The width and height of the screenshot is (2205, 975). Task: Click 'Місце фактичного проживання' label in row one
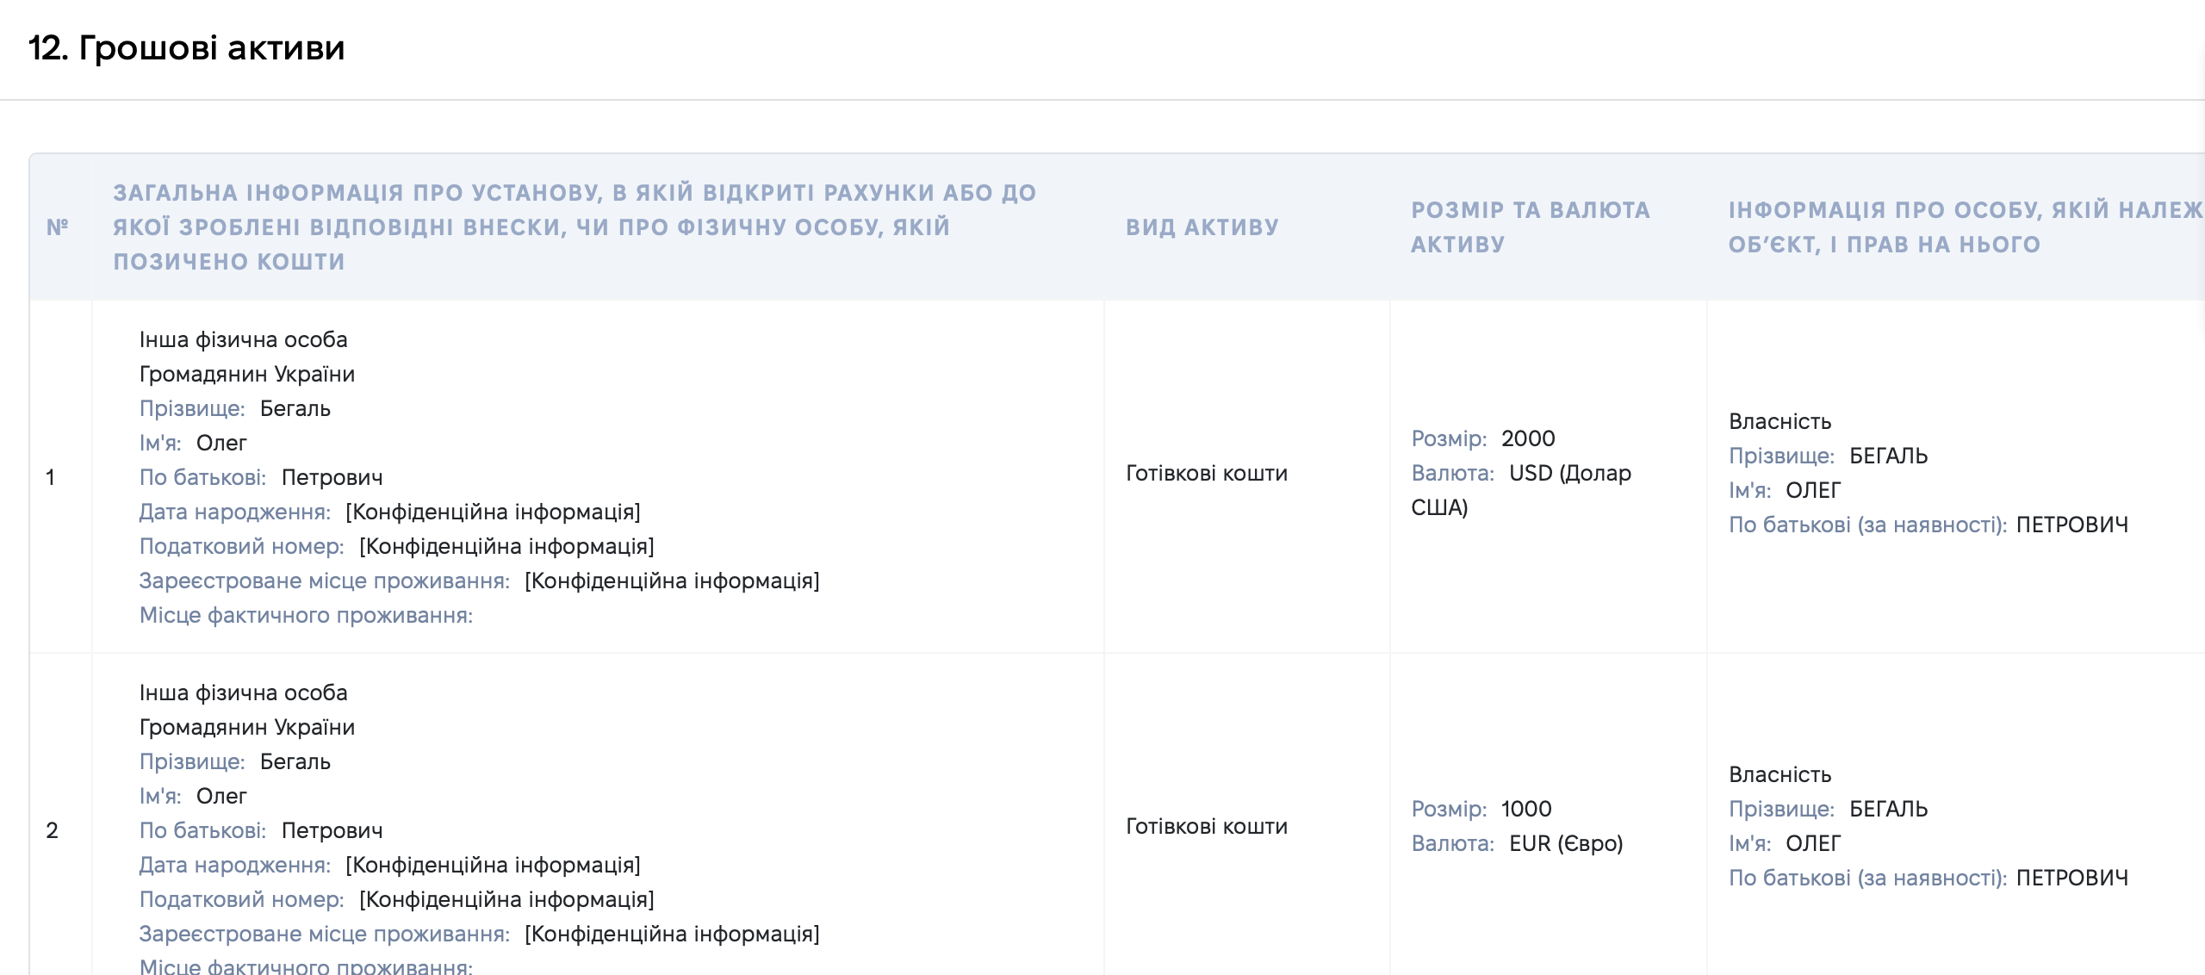307,615
